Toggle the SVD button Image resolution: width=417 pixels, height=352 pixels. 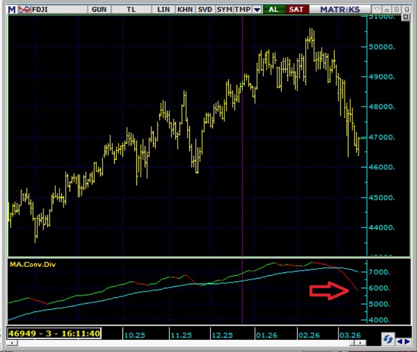coord(204,9)
